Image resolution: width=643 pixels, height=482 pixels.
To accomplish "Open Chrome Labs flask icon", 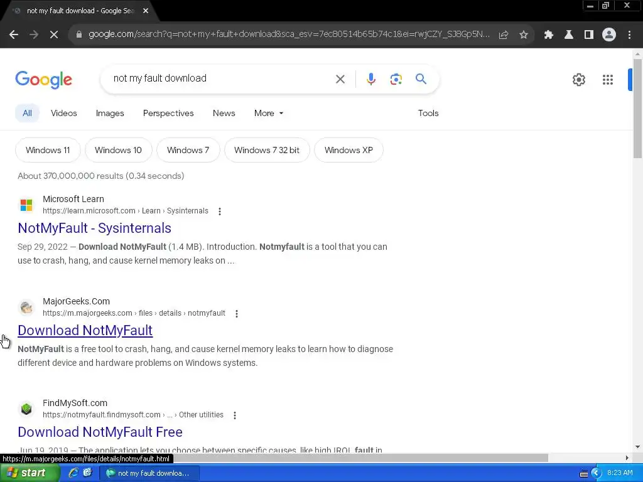I will (x=568, y=35).
